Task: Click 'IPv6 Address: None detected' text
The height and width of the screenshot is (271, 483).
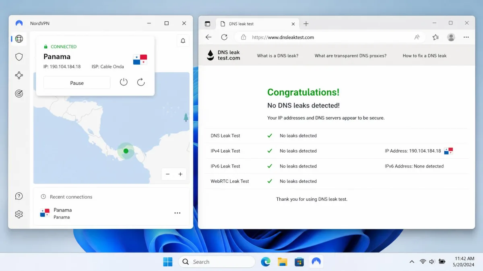Action: click(414, 166)
